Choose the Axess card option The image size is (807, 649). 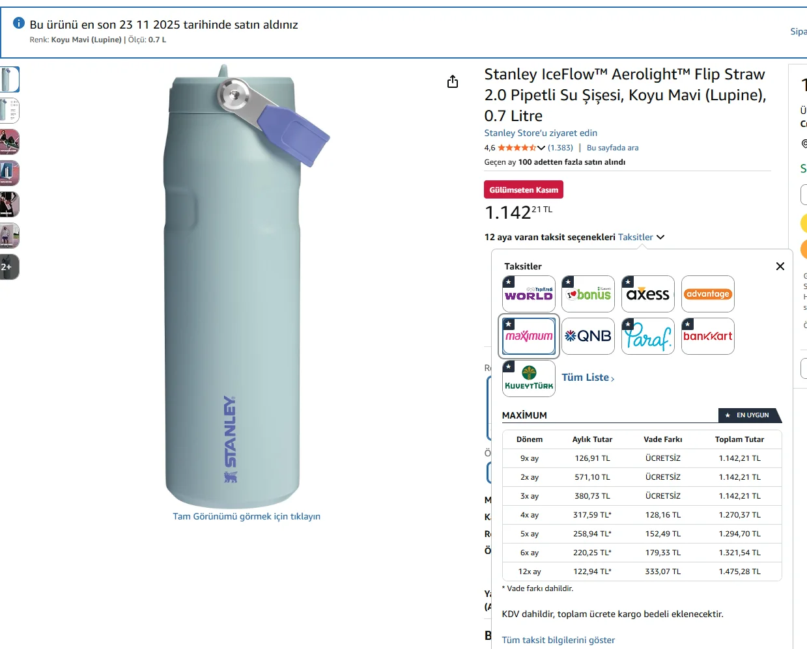point(648,294)
